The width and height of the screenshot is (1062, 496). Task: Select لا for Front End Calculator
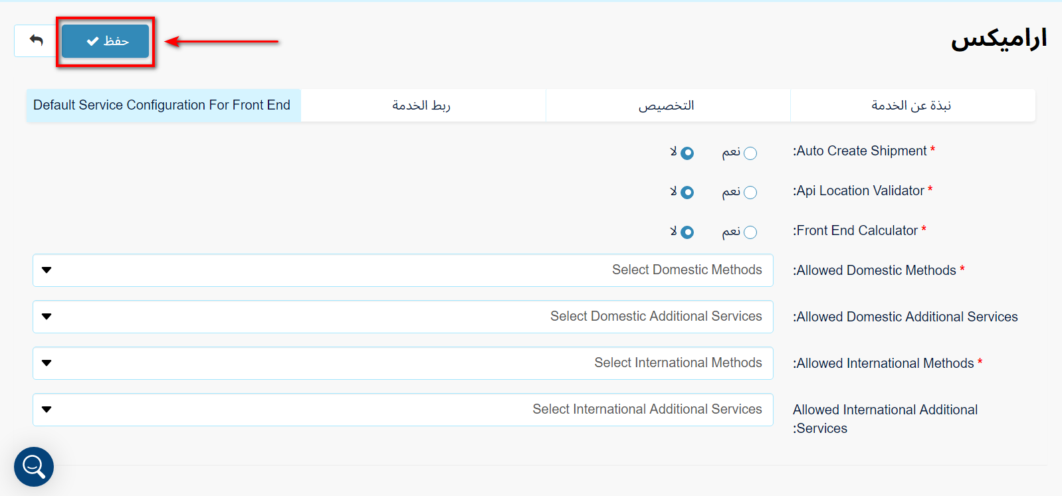tap(687, 232)
